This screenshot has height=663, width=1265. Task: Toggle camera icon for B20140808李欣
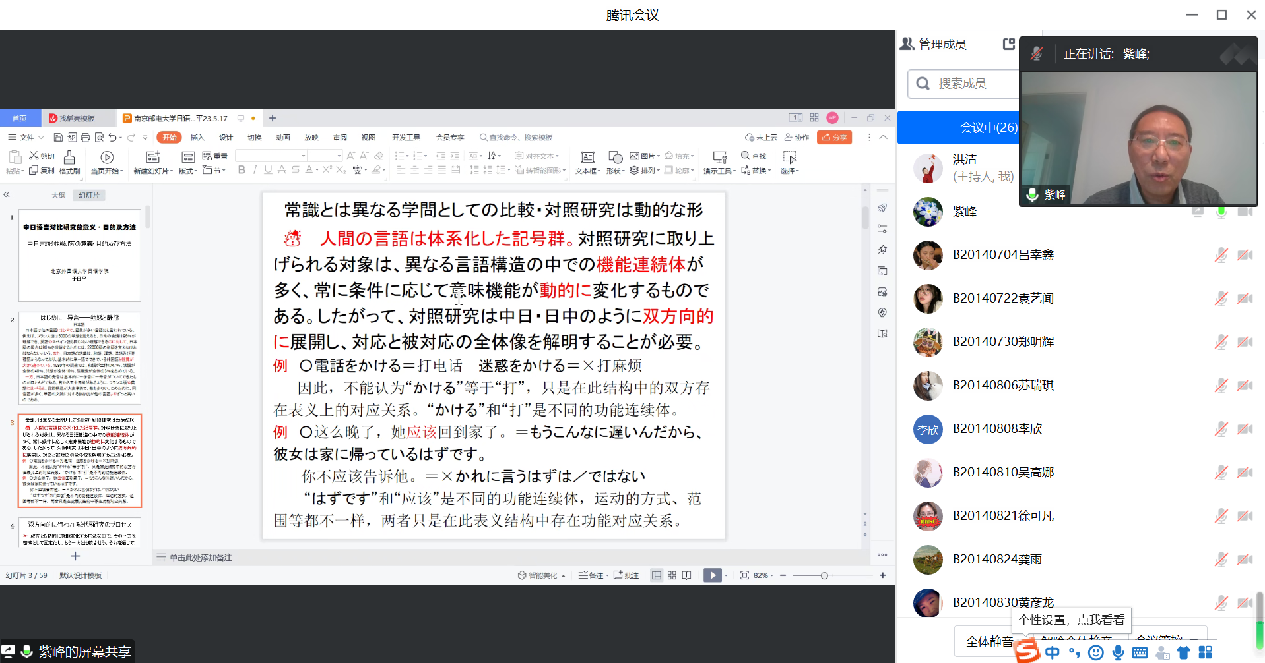point(1245,429)
